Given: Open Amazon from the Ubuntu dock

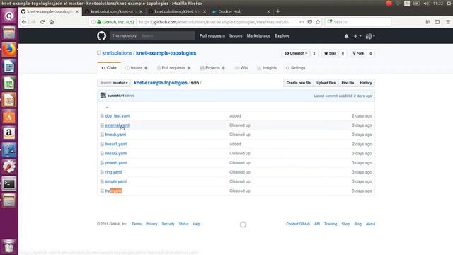Looking at the screenshot, I should pos(9,133).
